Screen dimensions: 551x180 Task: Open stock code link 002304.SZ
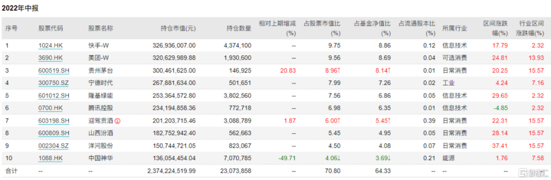(x=54, y=146)
